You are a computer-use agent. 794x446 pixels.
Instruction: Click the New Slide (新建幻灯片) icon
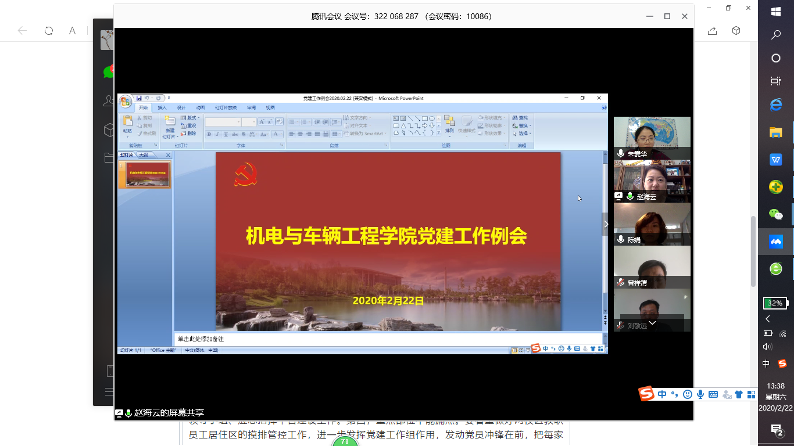(x=169, y=123)
